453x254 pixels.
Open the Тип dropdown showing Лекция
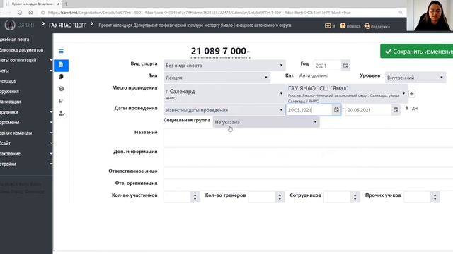217,78
